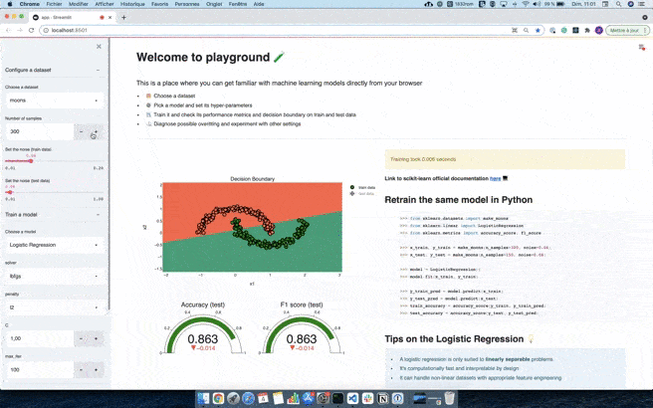Open Finder from the dock
Viewport: 653px width, 408px height.
coord(204,398)
